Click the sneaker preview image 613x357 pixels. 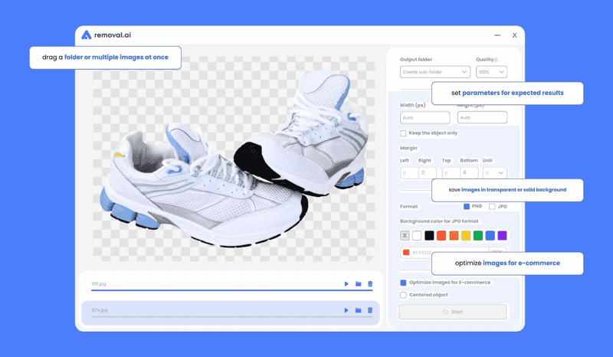(234, 159)
